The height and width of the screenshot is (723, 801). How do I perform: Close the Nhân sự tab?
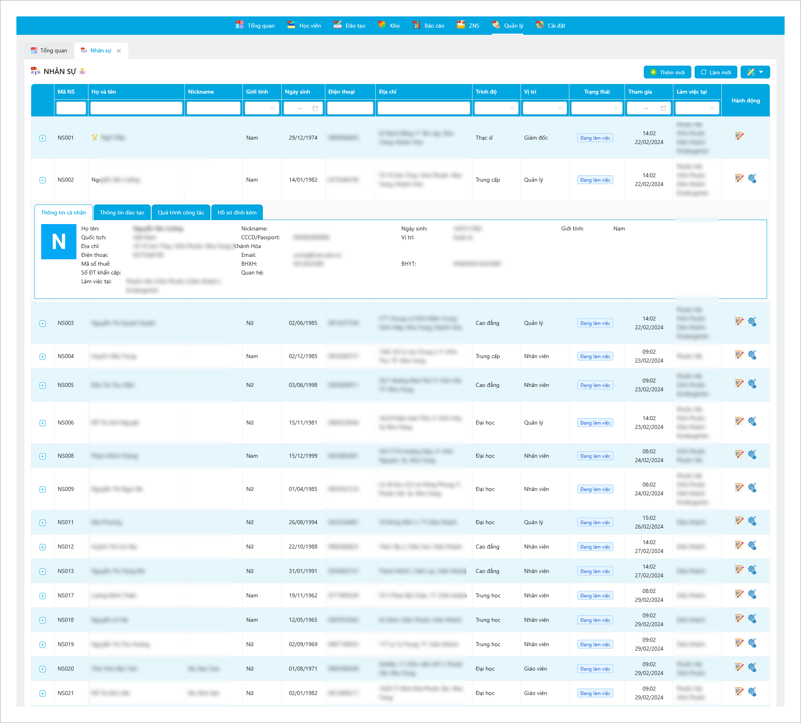[119, 51]
